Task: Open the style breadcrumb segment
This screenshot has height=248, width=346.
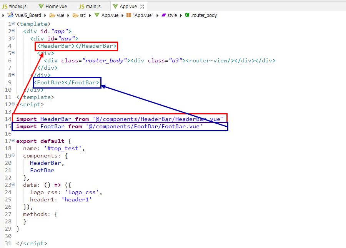Action: pos(172,15)
